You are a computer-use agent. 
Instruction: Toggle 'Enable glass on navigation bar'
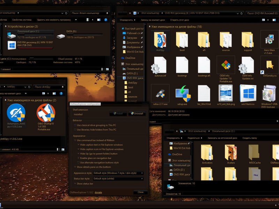click(x=78, y=158)
